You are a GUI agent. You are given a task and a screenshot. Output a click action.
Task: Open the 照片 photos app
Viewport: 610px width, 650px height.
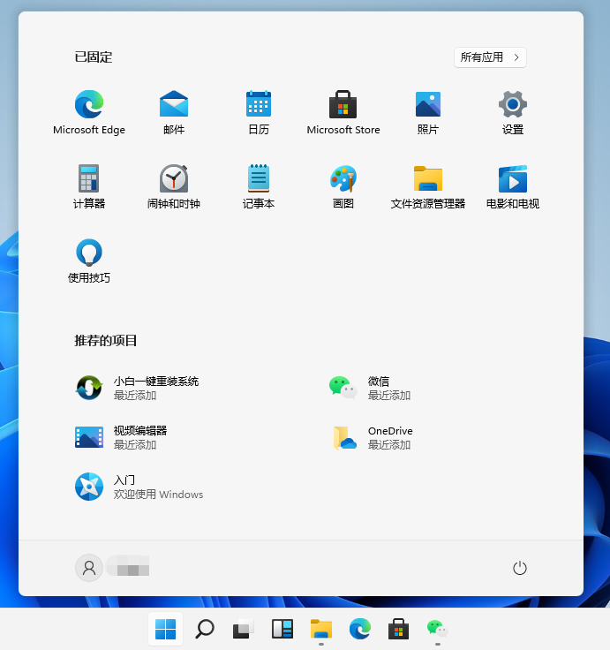pos(428,112)
